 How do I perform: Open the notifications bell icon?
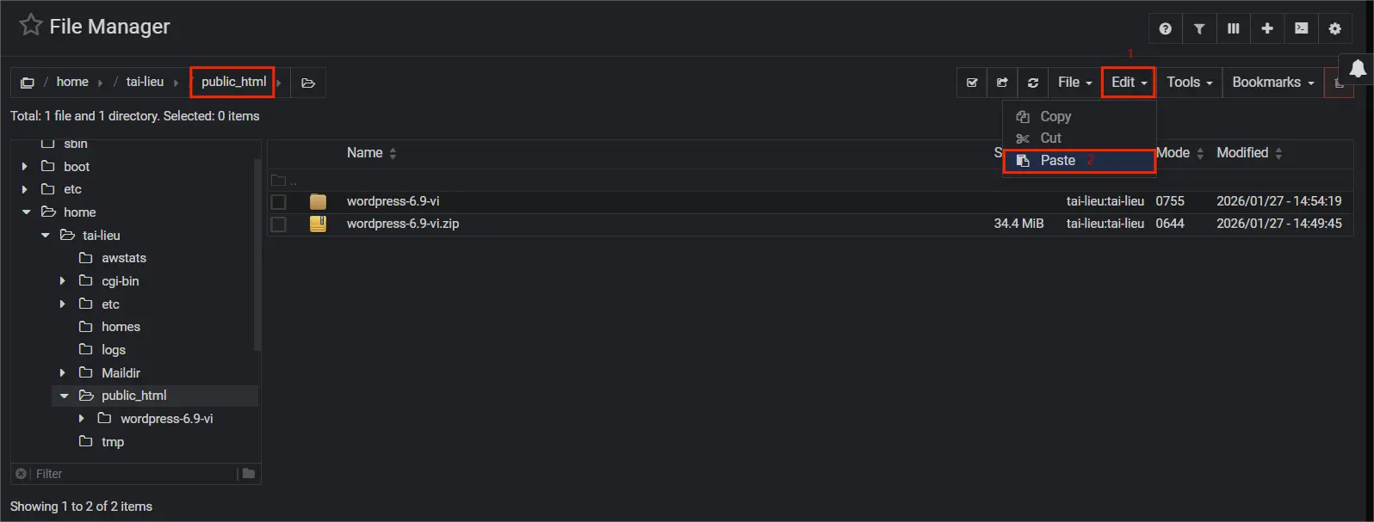point(1358,69)
